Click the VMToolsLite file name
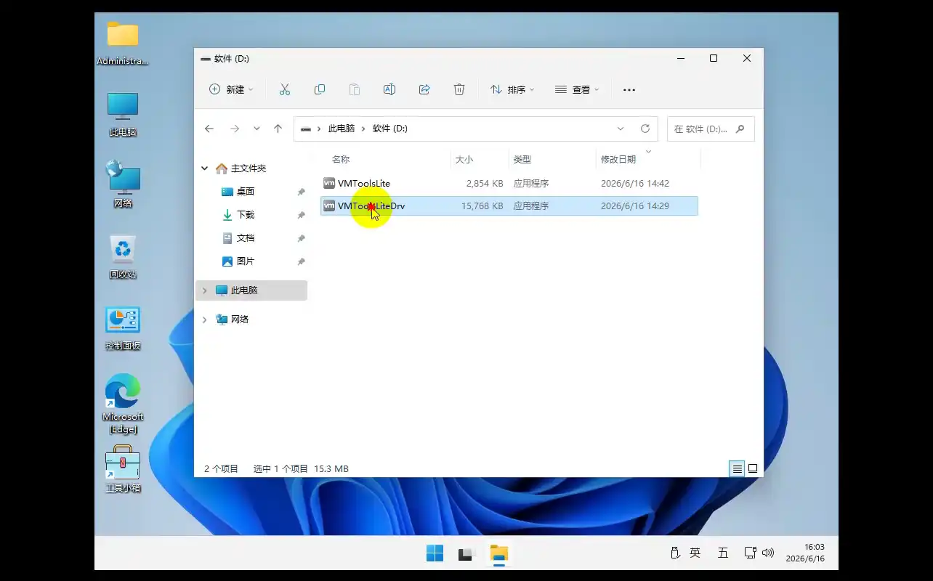This screenshot has height=581, width=933. point(364,184)
